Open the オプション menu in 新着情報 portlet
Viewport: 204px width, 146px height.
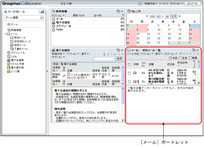pyautogui.click(x=58, y=15)
